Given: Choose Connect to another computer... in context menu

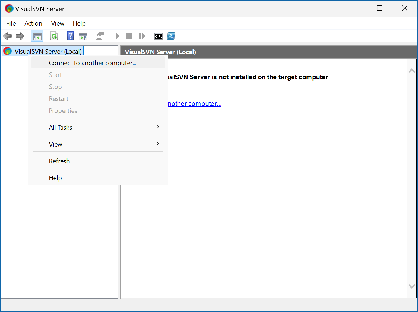Looking at the screenshot, I should click(98, 63).
